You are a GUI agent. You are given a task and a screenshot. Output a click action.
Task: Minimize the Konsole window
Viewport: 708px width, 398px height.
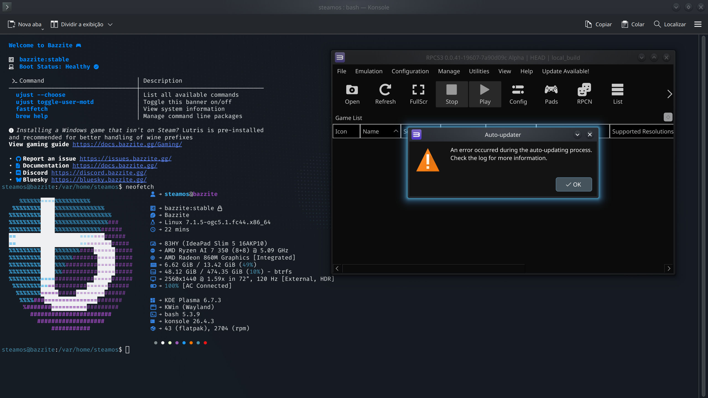pyautogui.click(x=676, y=7)
